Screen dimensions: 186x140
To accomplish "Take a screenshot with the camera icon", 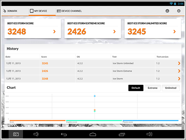I will click(x=16, y=134).
